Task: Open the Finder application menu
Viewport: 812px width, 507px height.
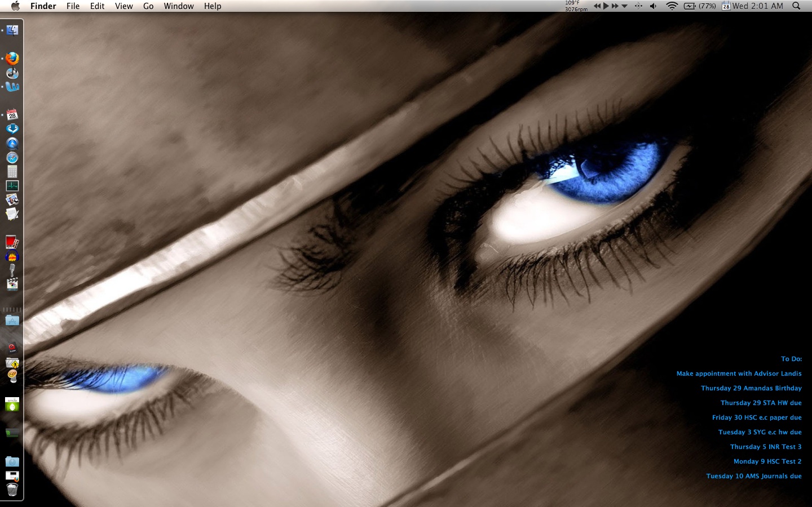Action: pyautogui.click(x=43, y=6)
